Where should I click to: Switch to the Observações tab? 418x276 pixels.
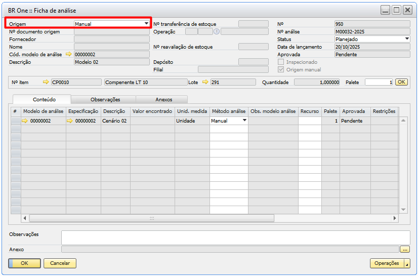tap(105, 100)
